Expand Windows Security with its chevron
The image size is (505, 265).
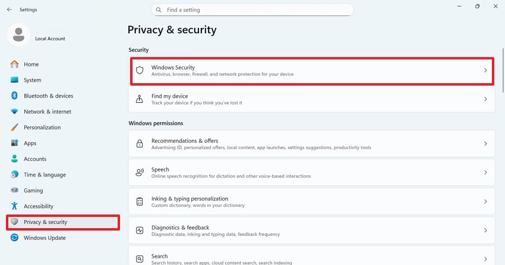[485, 70]
